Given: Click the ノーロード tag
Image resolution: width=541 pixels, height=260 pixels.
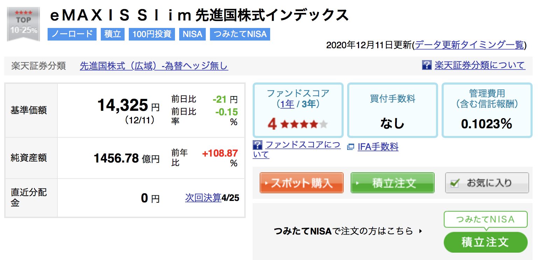Looking at the screenshot, I should (72, 34).
